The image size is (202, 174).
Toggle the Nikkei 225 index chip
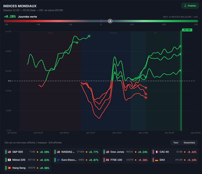27,160
